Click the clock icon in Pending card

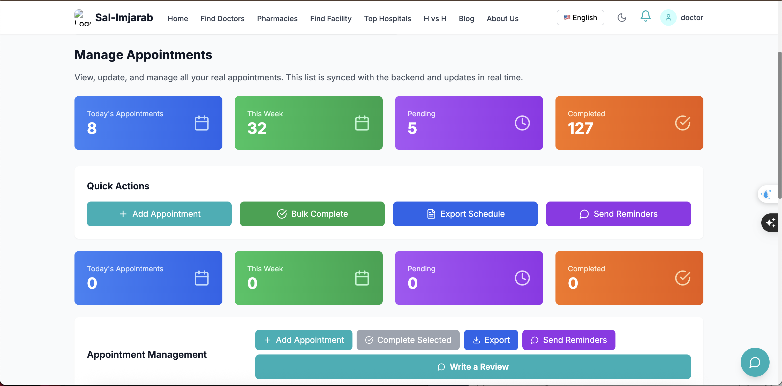click(522, 123)
